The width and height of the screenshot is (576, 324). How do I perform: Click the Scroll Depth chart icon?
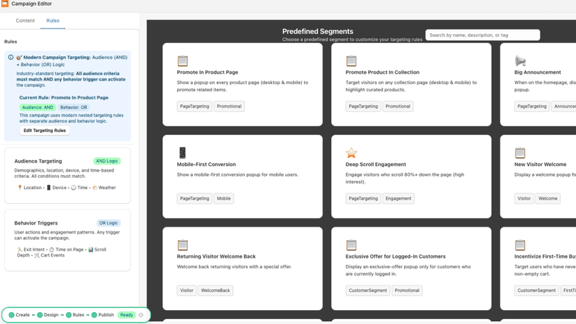(x=90, y=250)
